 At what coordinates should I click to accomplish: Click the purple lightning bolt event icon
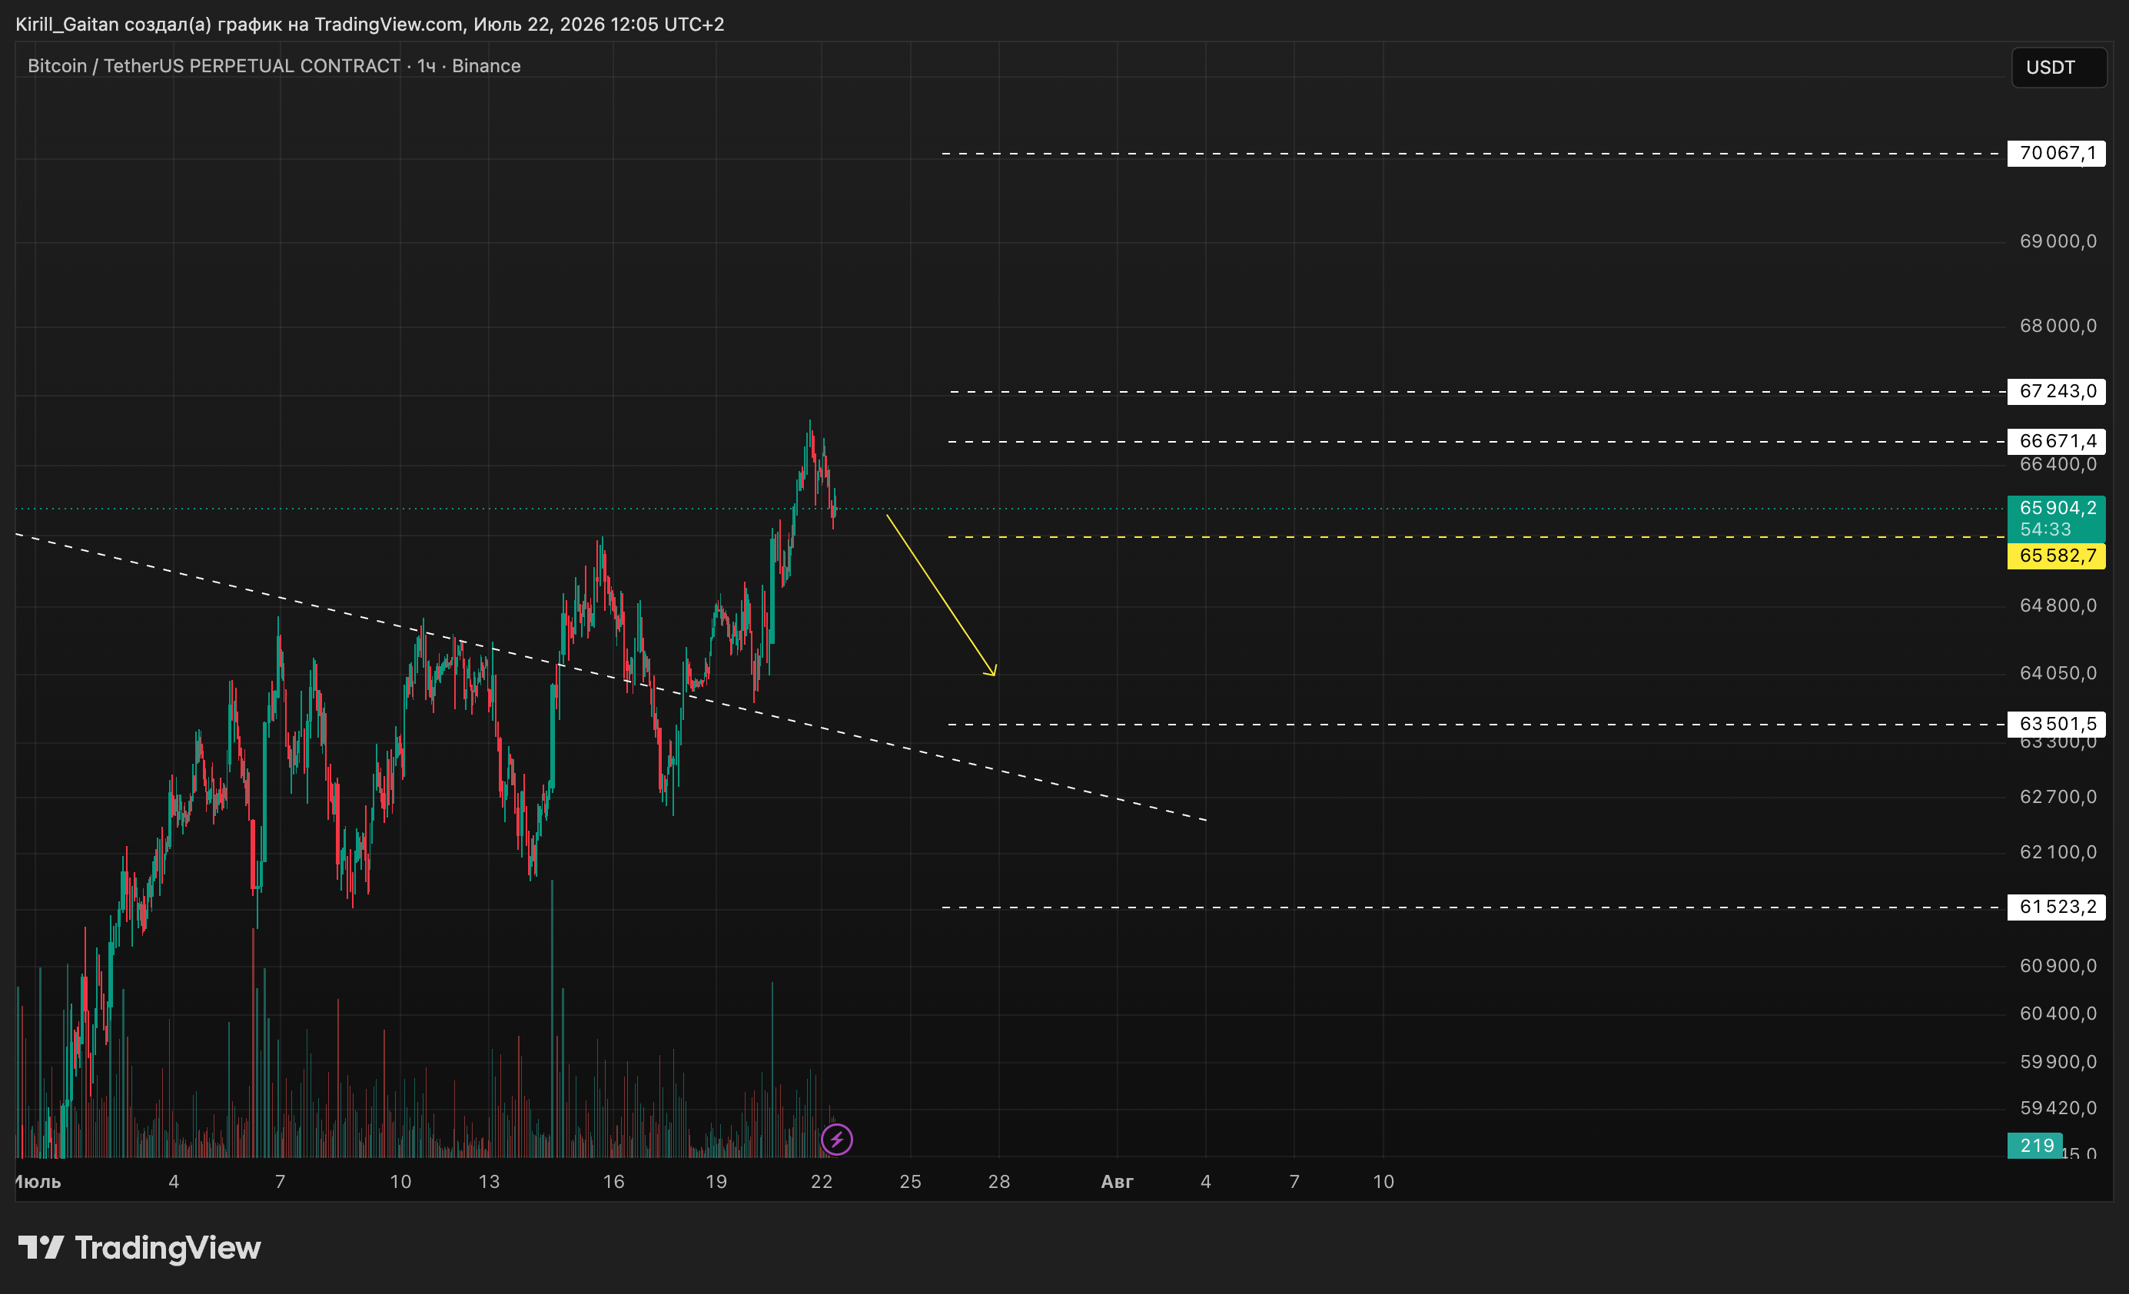tap(836, 1140)
